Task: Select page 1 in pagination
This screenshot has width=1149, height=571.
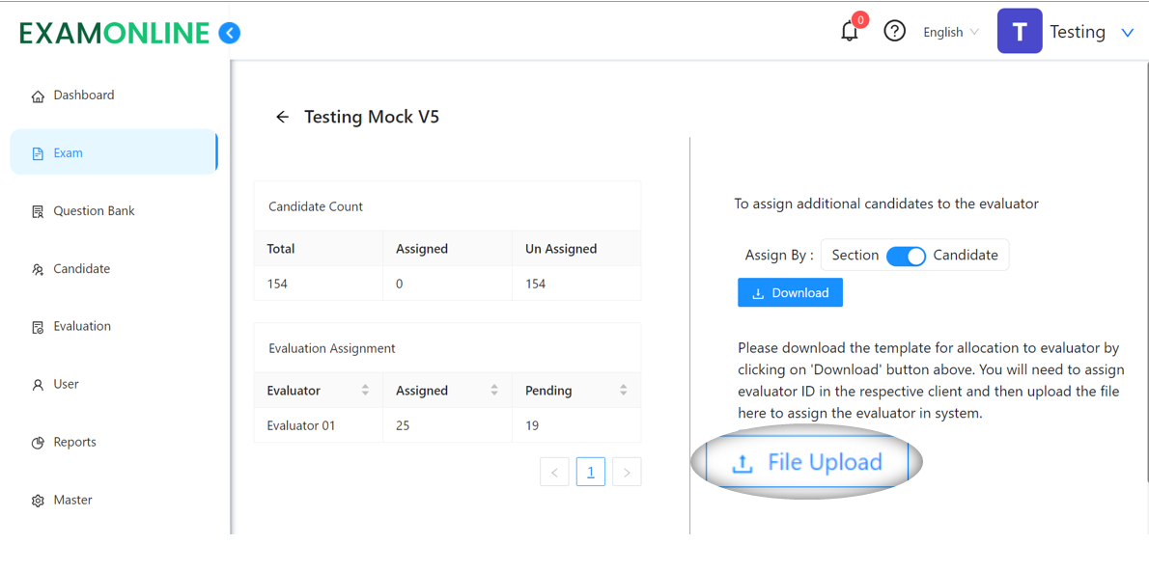Action: pos(591,473)
